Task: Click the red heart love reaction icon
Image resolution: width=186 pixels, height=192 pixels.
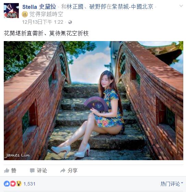Action: coord(13,184)
